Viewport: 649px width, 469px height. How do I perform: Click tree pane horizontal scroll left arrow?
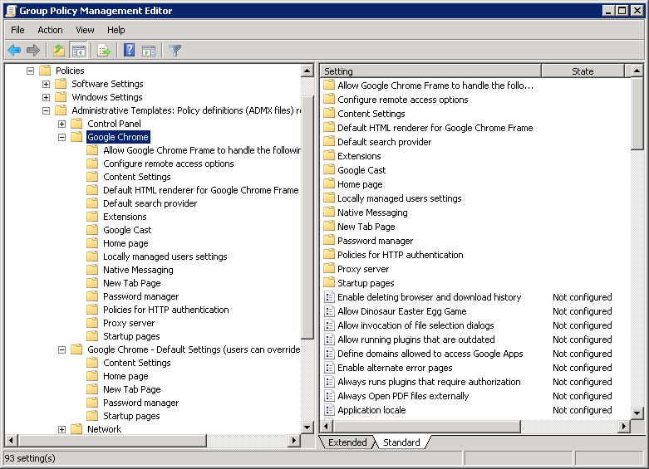(x=11, y=441)
